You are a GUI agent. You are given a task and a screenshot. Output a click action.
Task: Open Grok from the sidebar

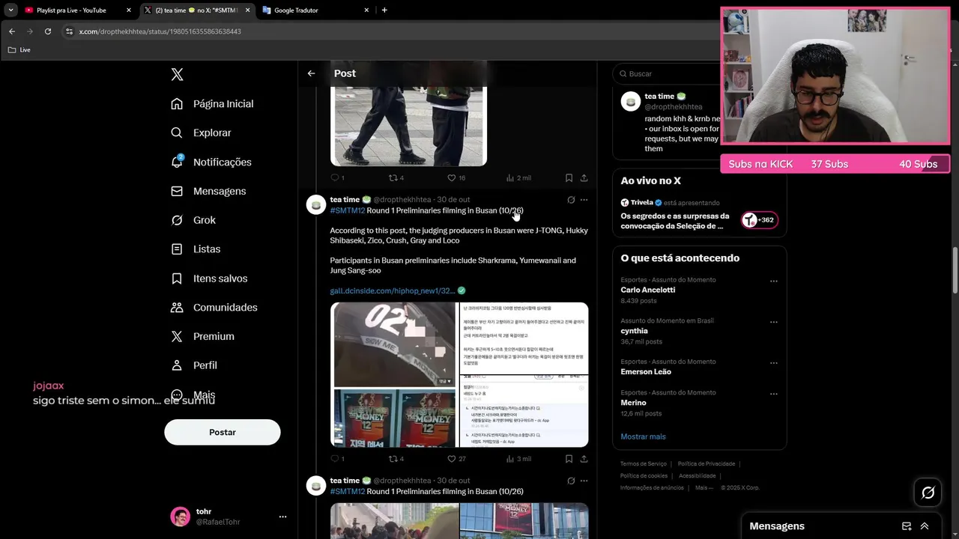click(x=193, y=220)
